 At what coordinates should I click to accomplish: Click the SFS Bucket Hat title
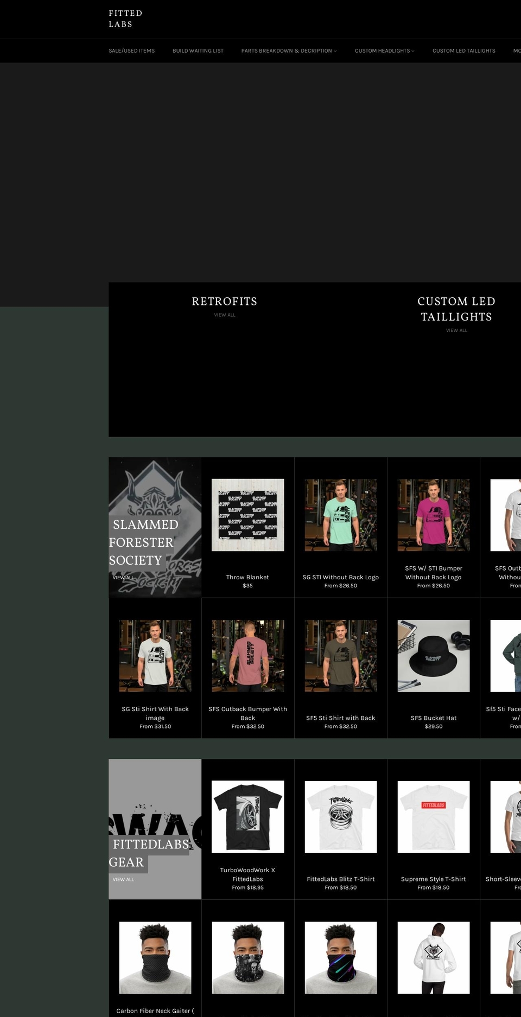point(434,718)
